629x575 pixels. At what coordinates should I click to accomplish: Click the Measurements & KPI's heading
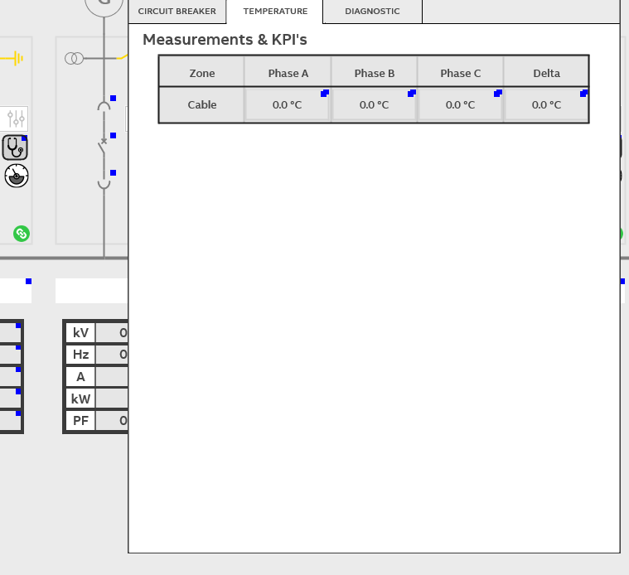(x=225, y=40)
